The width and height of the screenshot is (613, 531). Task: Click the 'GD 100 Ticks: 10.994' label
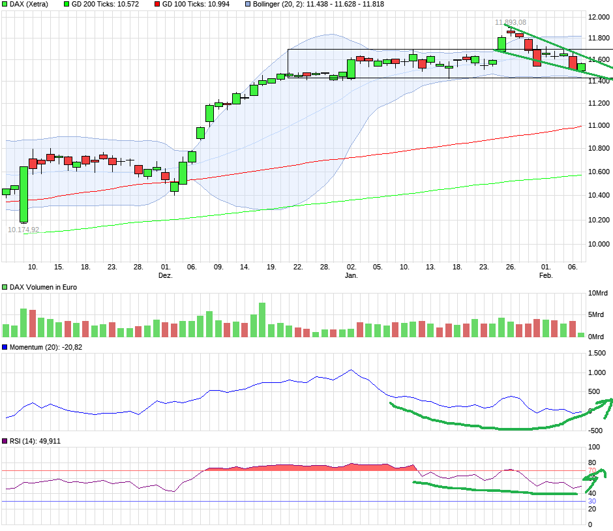[196, 5]
